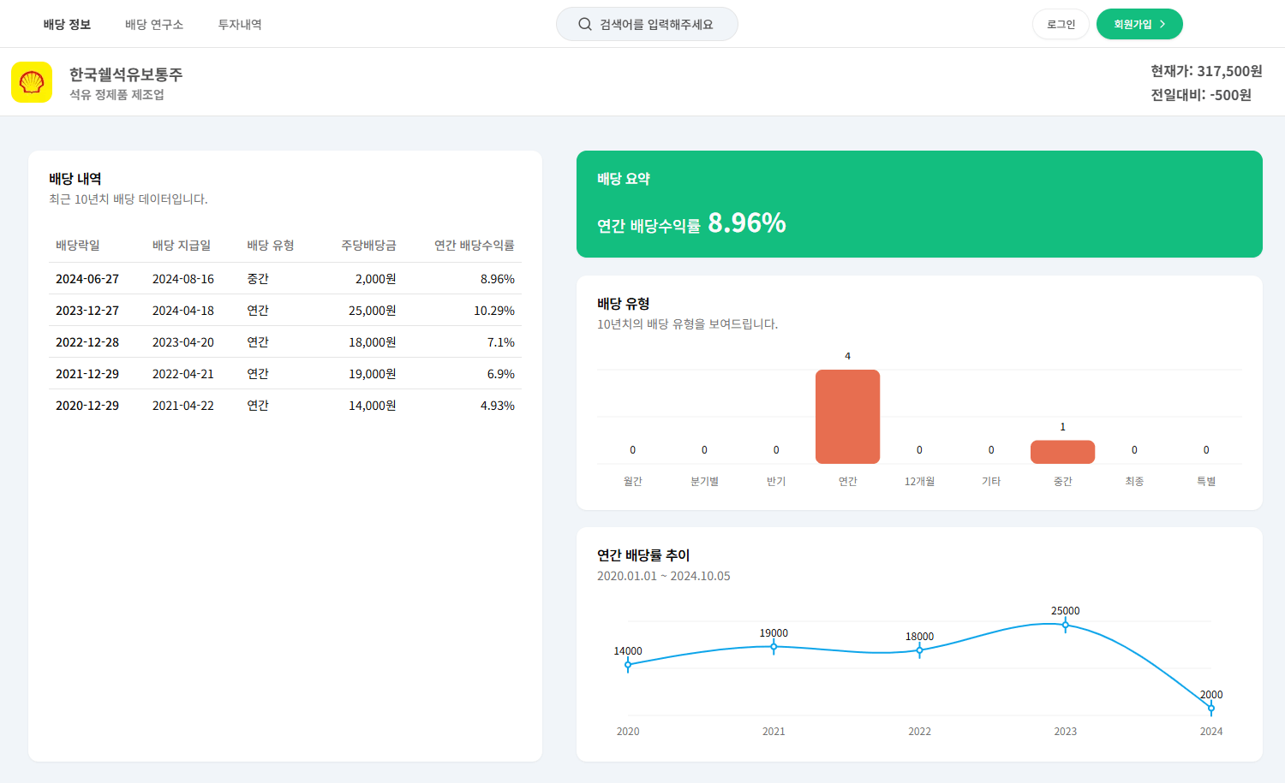This screenshot has width=1285, height=783.
Task: Select the 2021-12-29 ex-dividend date cell
Action: (x=87, y=374)
